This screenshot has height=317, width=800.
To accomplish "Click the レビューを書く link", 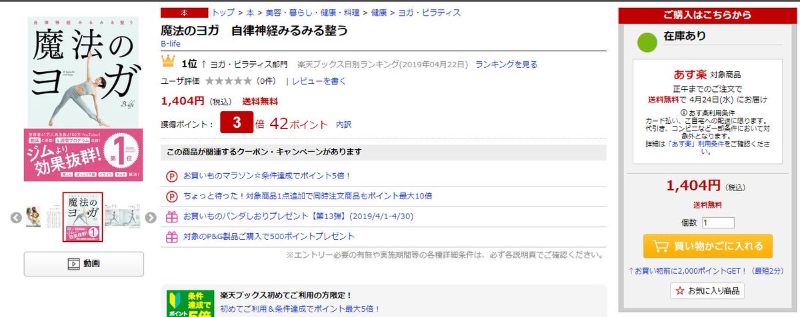I will pyautogui.click(x=319, y=81).
